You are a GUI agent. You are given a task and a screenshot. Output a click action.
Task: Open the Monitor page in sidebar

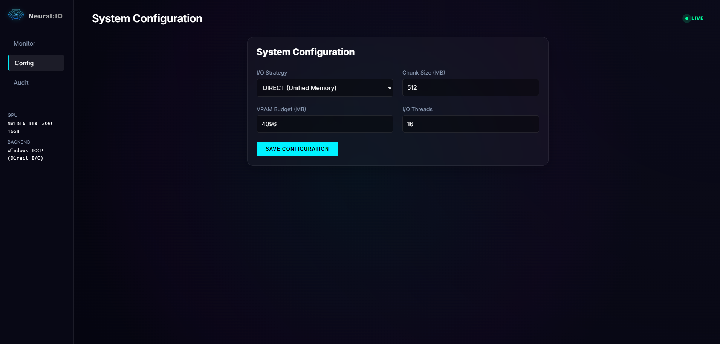tap(36, 43)
